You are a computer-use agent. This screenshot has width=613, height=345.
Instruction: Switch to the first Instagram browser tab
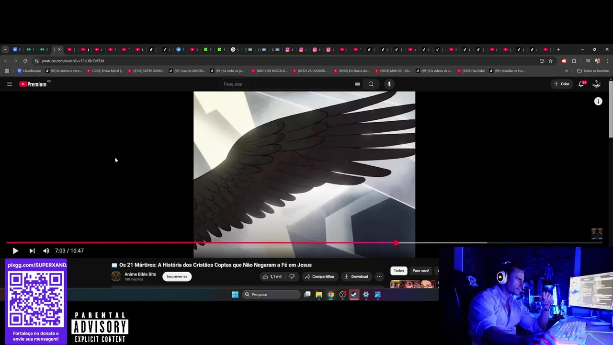point(289,49)
